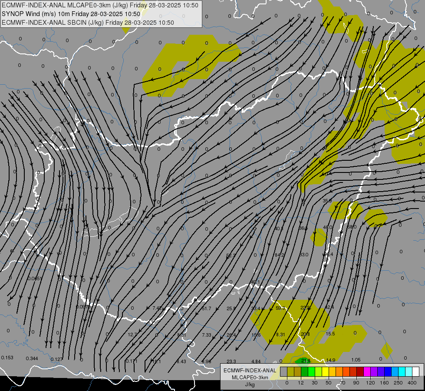This screenshot has width=425, height=391.
Task: Click the map value 22.2
Action: (x=305, y=308)
